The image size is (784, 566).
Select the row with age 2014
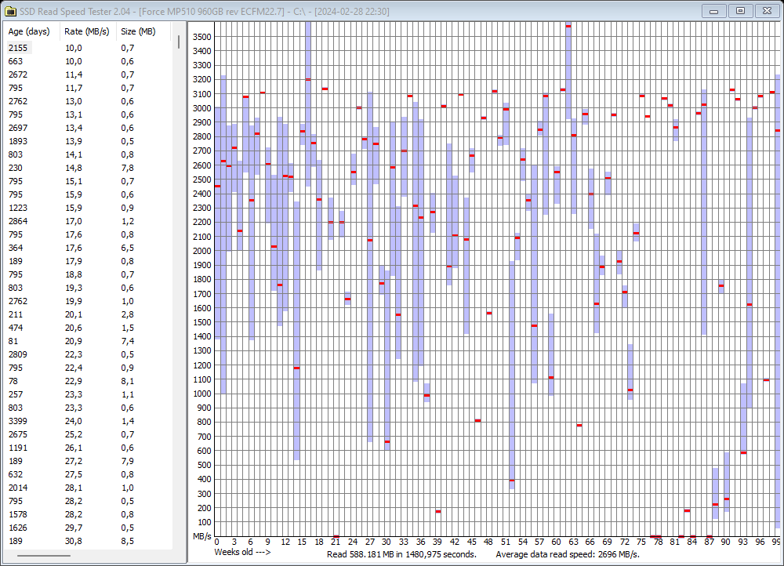point(88,488)
